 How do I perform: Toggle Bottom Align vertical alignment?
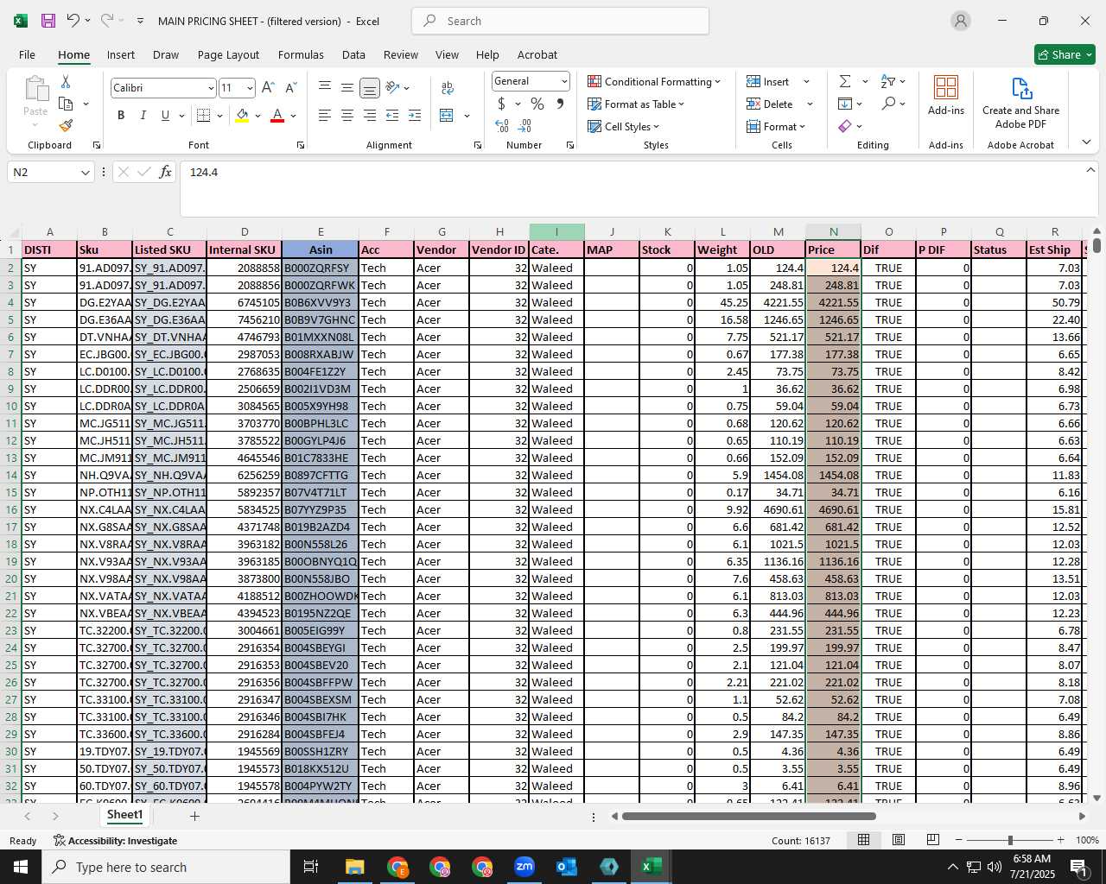point(370,87)
